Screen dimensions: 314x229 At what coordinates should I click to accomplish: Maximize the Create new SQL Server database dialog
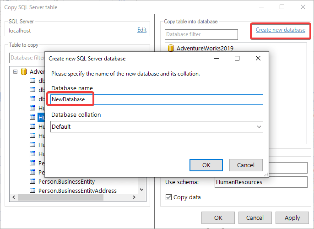point(237,59)
